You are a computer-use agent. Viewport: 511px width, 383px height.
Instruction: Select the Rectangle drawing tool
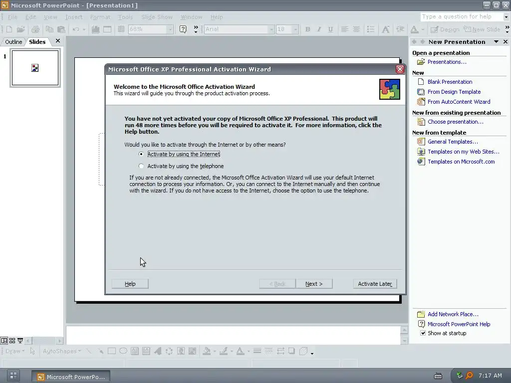click(x=112, y=351)
